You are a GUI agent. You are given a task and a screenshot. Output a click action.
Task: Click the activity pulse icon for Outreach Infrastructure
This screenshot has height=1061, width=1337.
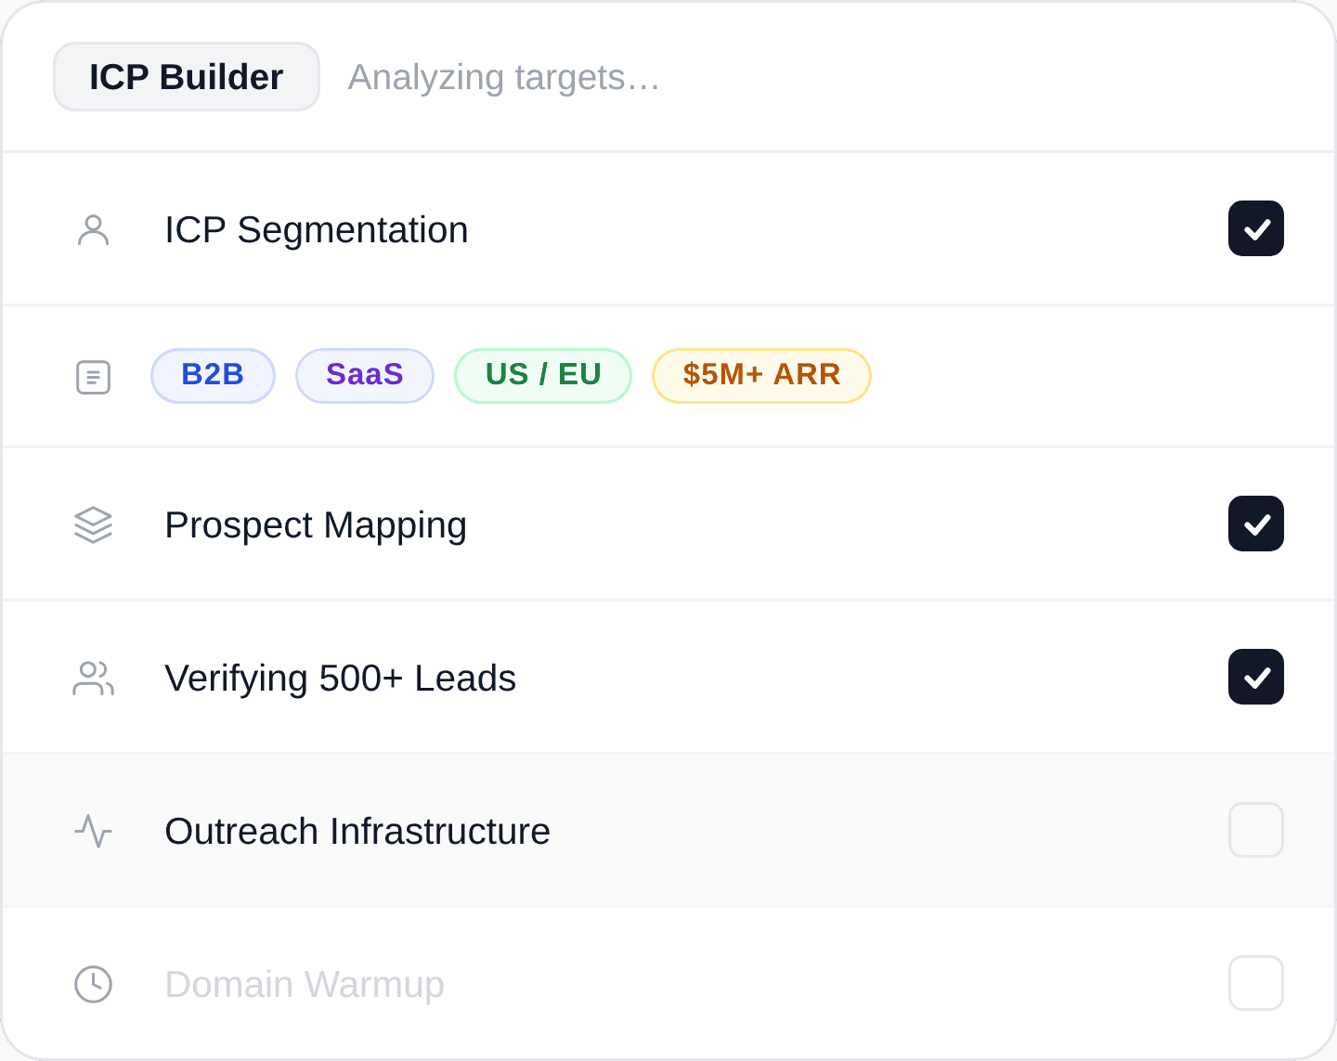(93, 831)
